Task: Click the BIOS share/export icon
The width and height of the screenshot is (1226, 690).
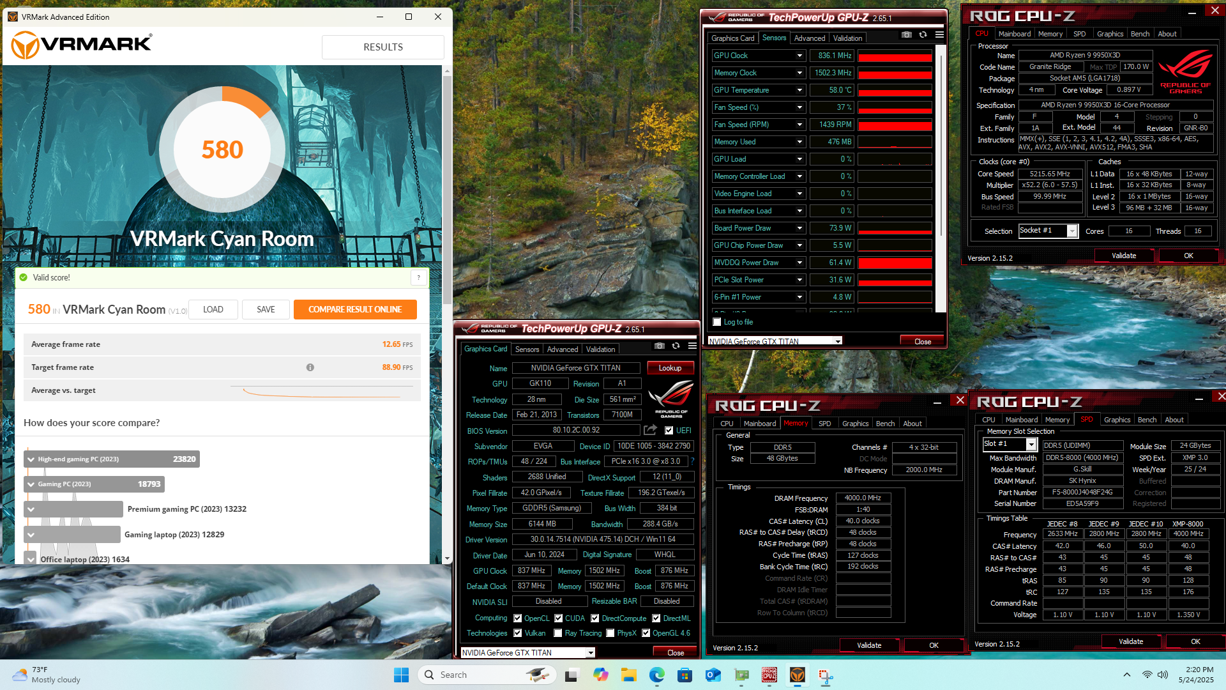Action: click(650, 430)
